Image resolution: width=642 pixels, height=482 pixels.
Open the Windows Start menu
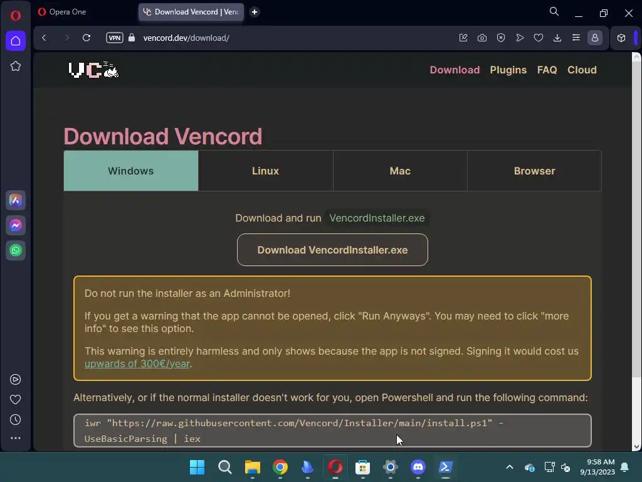tap(197, 467)
